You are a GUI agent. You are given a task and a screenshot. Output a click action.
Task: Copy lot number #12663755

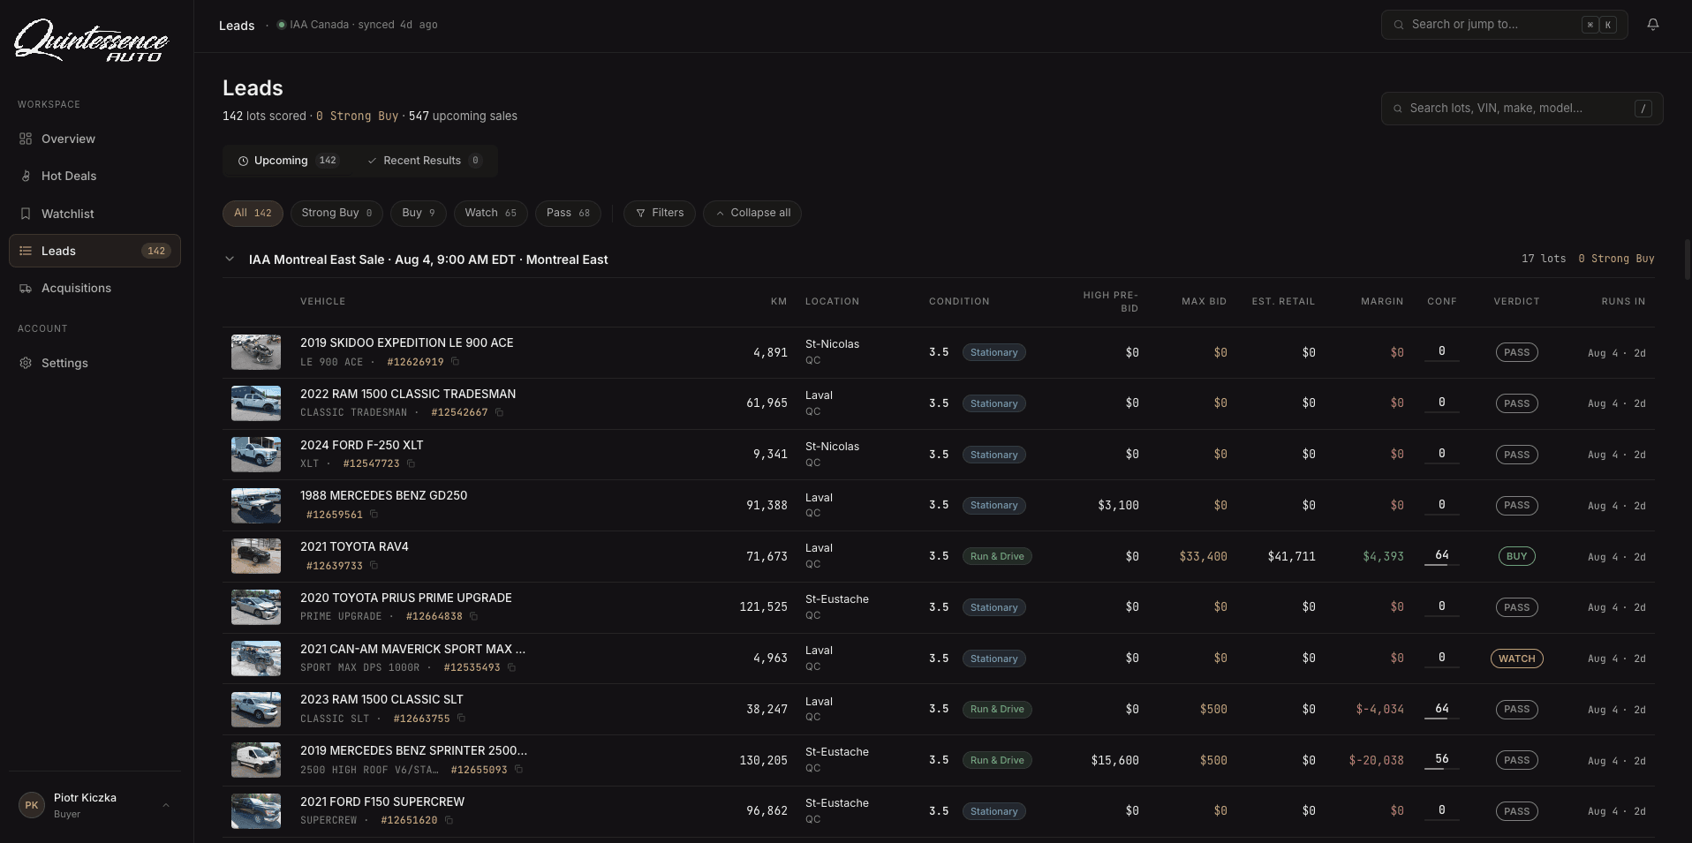tap(461, 719)
